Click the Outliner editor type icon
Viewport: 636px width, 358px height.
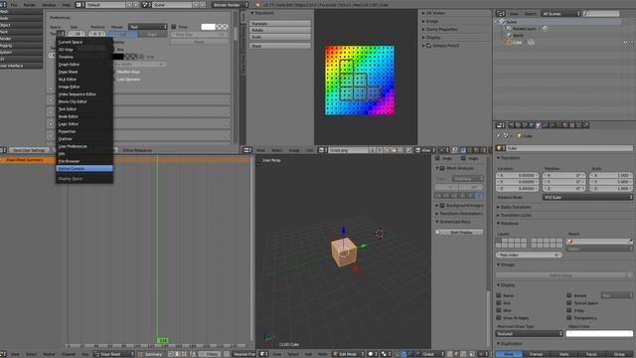point(501,14)
